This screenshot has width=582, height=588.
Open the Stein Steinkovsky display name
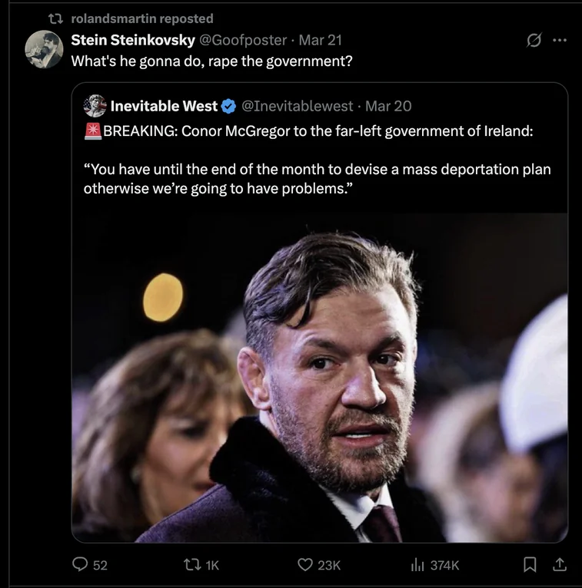(133, 40)
